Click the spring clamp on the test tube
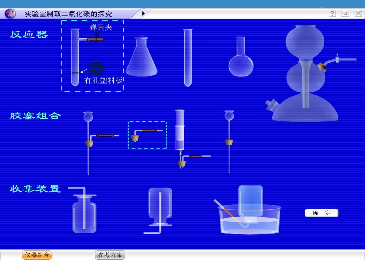The width and height of the screenshot is (365, 274). coord(96,38)
